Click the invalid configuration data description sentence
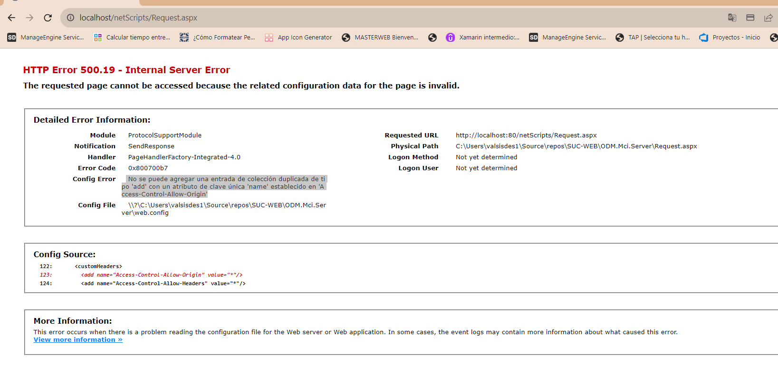This screenshot has width=778, height=376. (241, 86)
